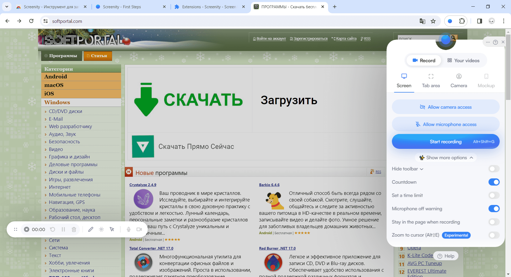Open the Help button
The image size is (511, 277).
pos(446,256)
